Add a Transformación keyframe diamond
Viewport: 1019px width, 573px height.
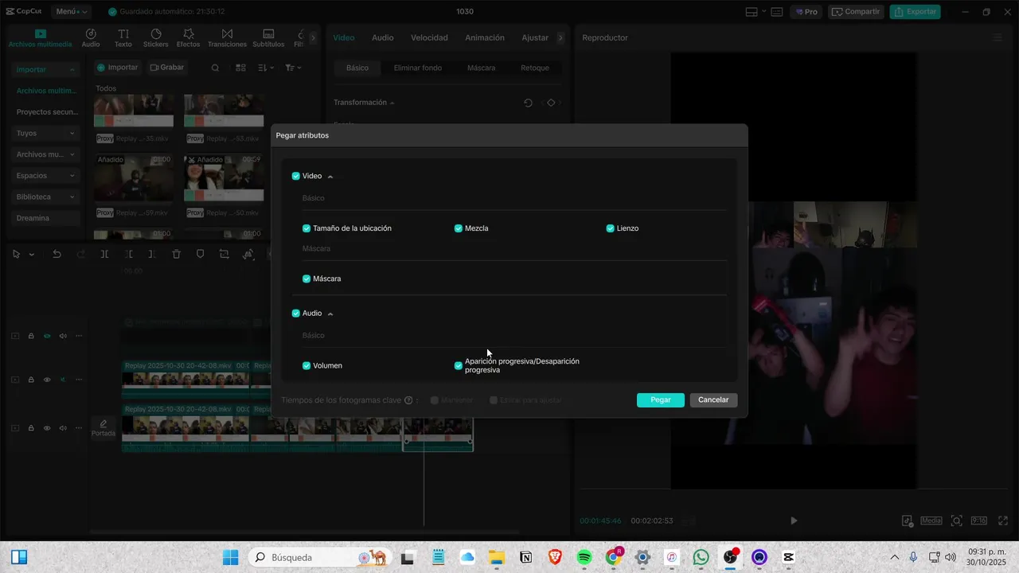point(551,103)
